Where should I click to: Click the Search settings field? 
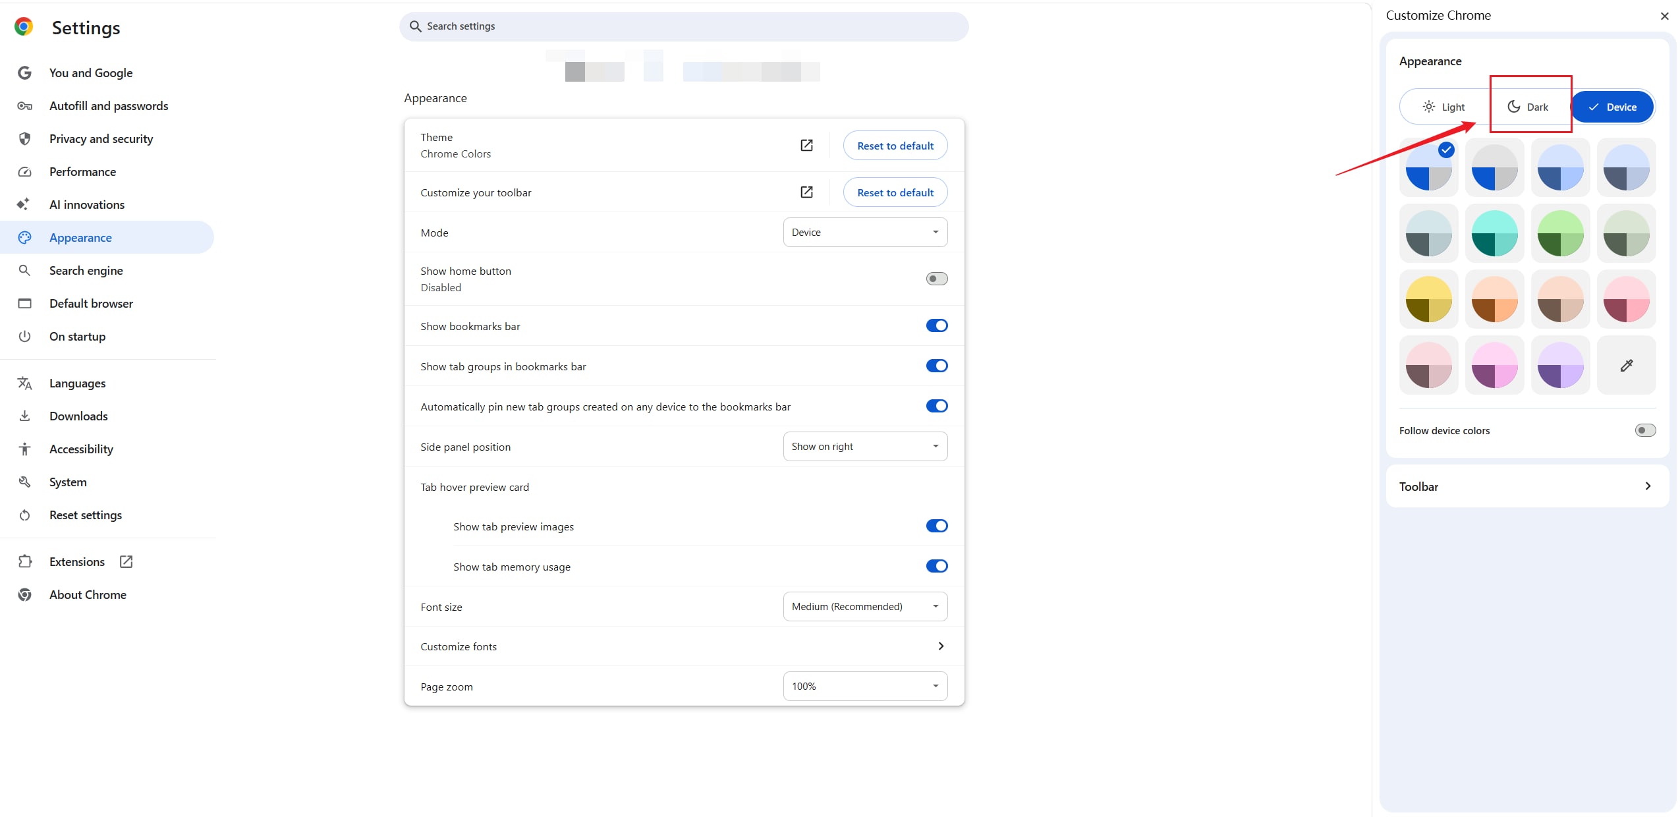685,26
